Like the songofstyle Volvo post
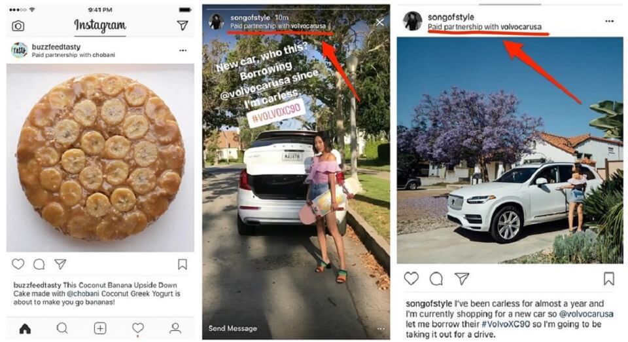This screenshot has height=342, width=628. 411,278
